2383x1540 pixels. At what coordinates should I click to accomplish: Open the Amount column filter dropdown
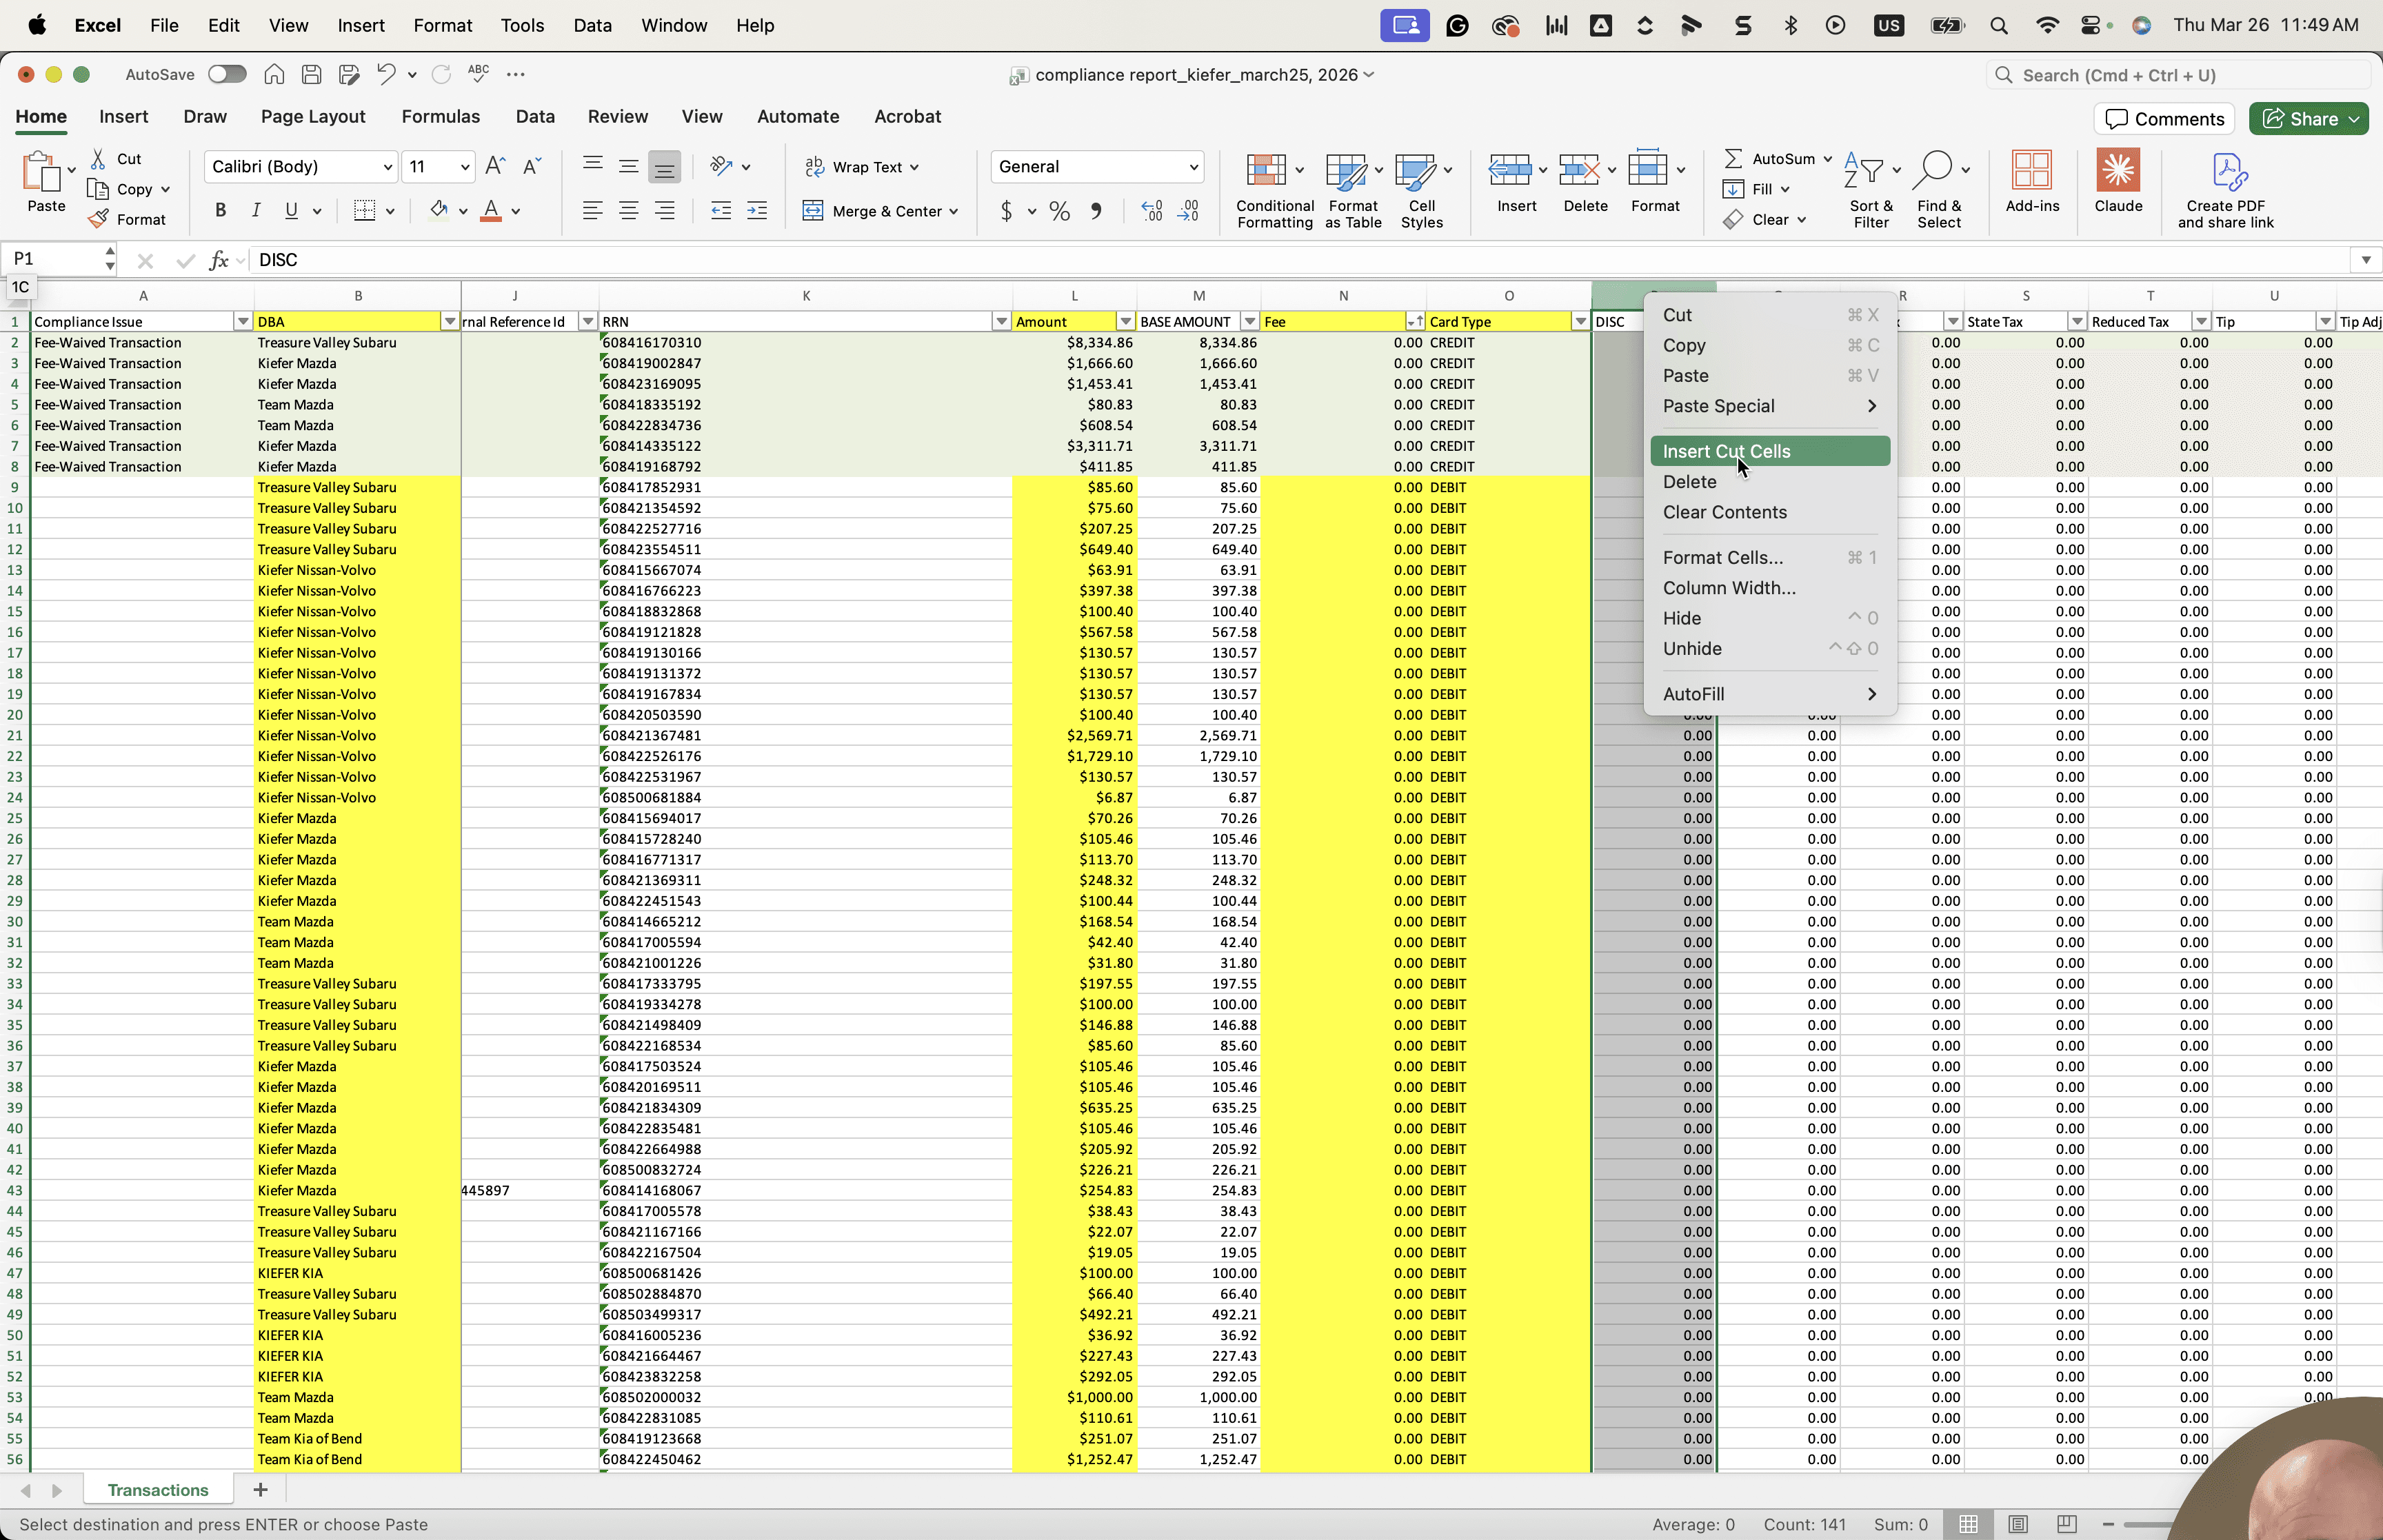pos(1126,322)
